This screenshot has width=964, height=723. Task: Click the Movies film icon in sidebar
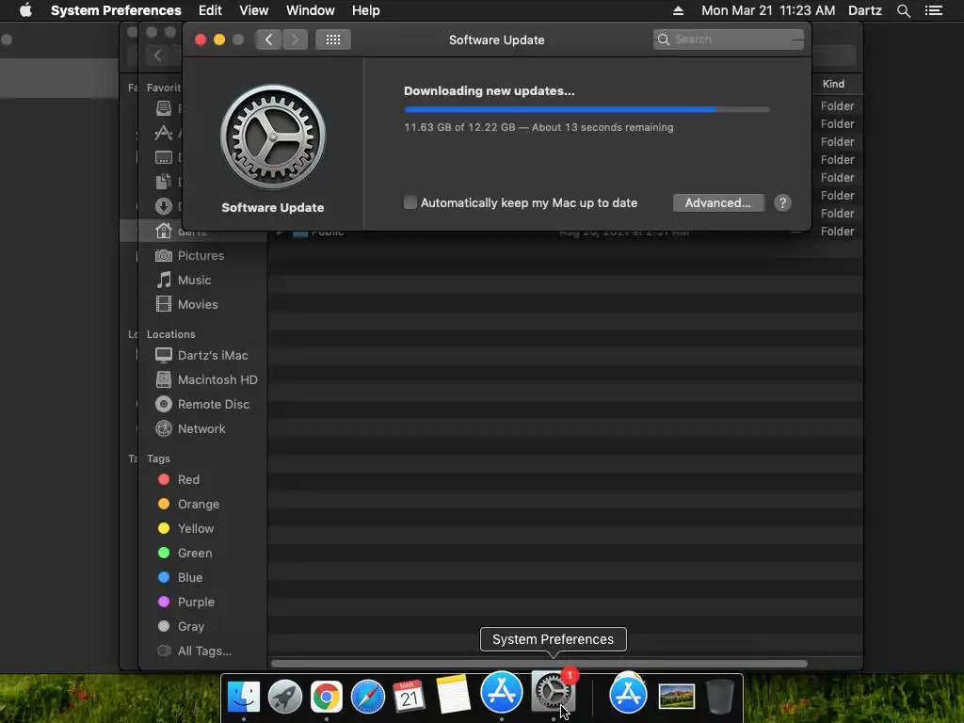[164, 304]
